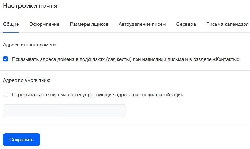Click the Настройки почты page title
This screenshot has height=149, width=250.
click(30, 6)
